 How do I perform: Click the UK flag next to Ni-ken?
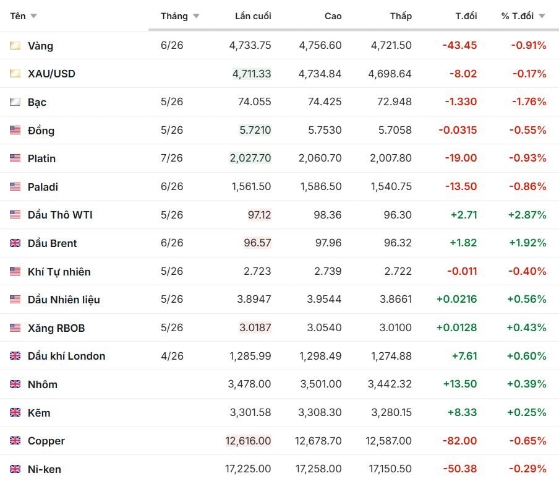point(15,469)
